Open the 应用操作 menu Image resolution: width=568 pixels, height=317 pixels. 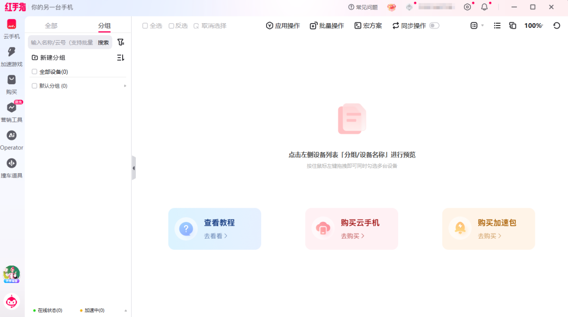(283, 26)
